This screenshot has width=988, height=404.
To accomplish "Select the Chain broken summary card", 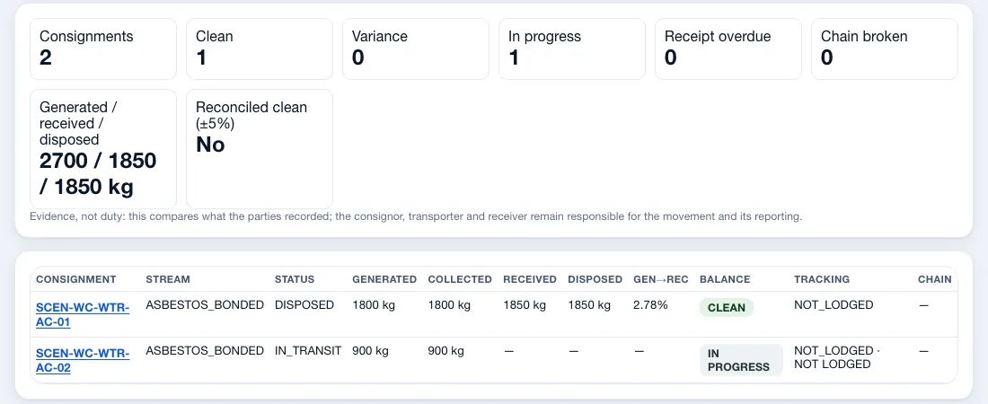I will point(885,48).
